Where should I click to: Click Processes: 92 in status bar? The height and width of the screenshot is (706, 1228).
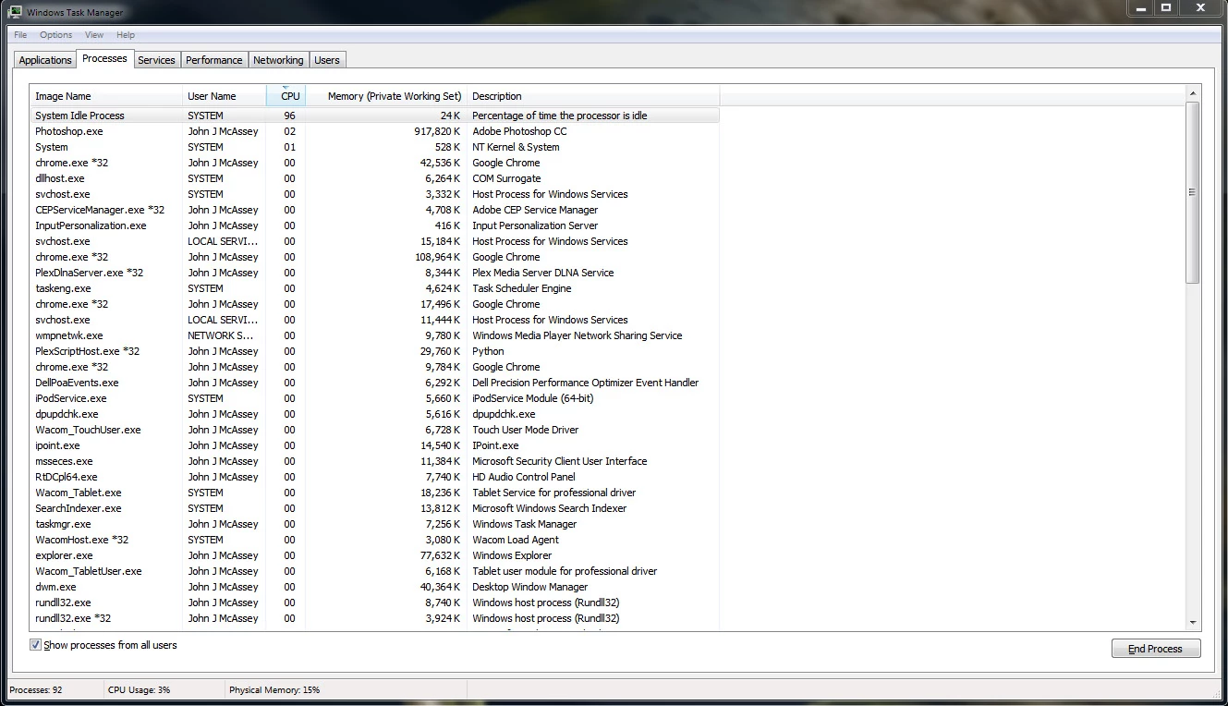coord(36,689)
